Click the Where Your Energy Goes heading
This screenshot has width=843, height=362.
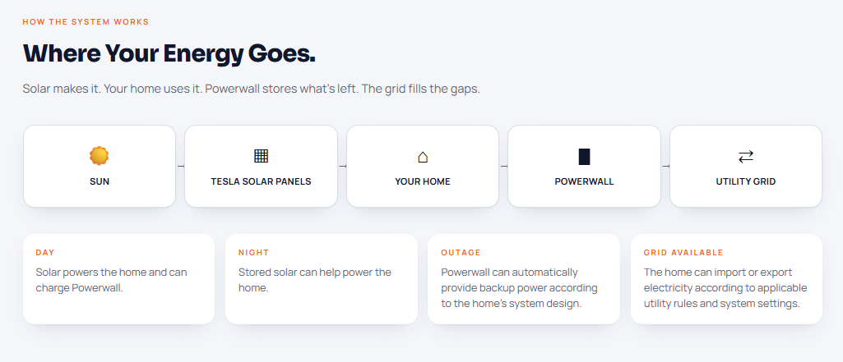pos(169,53)
